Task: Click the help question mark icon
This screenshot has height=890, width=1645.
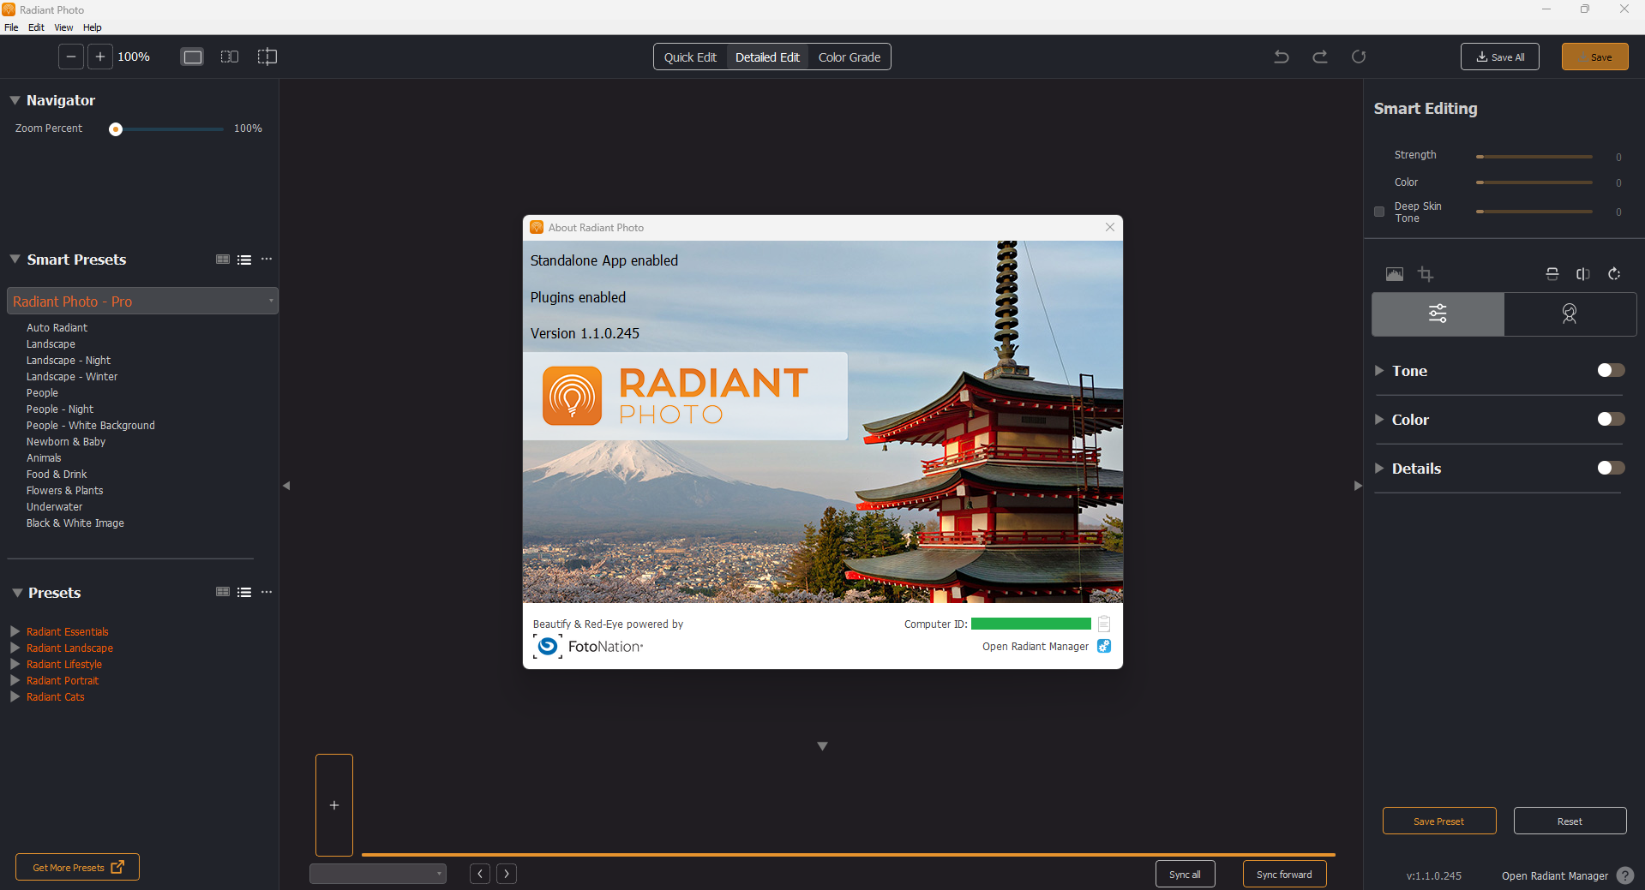Action: (1625, 875)
